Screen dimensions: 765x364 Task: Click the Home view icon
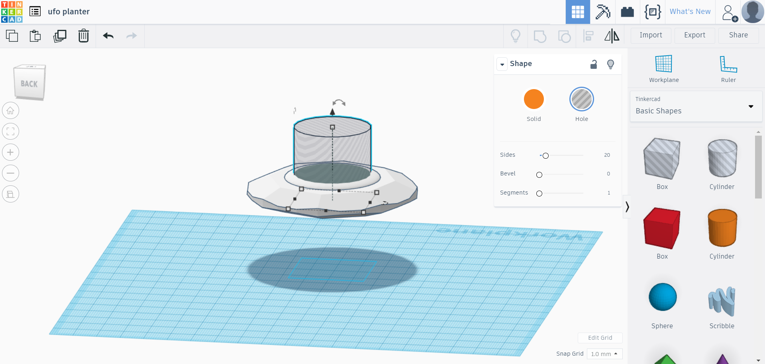click(x=10, y=111)
